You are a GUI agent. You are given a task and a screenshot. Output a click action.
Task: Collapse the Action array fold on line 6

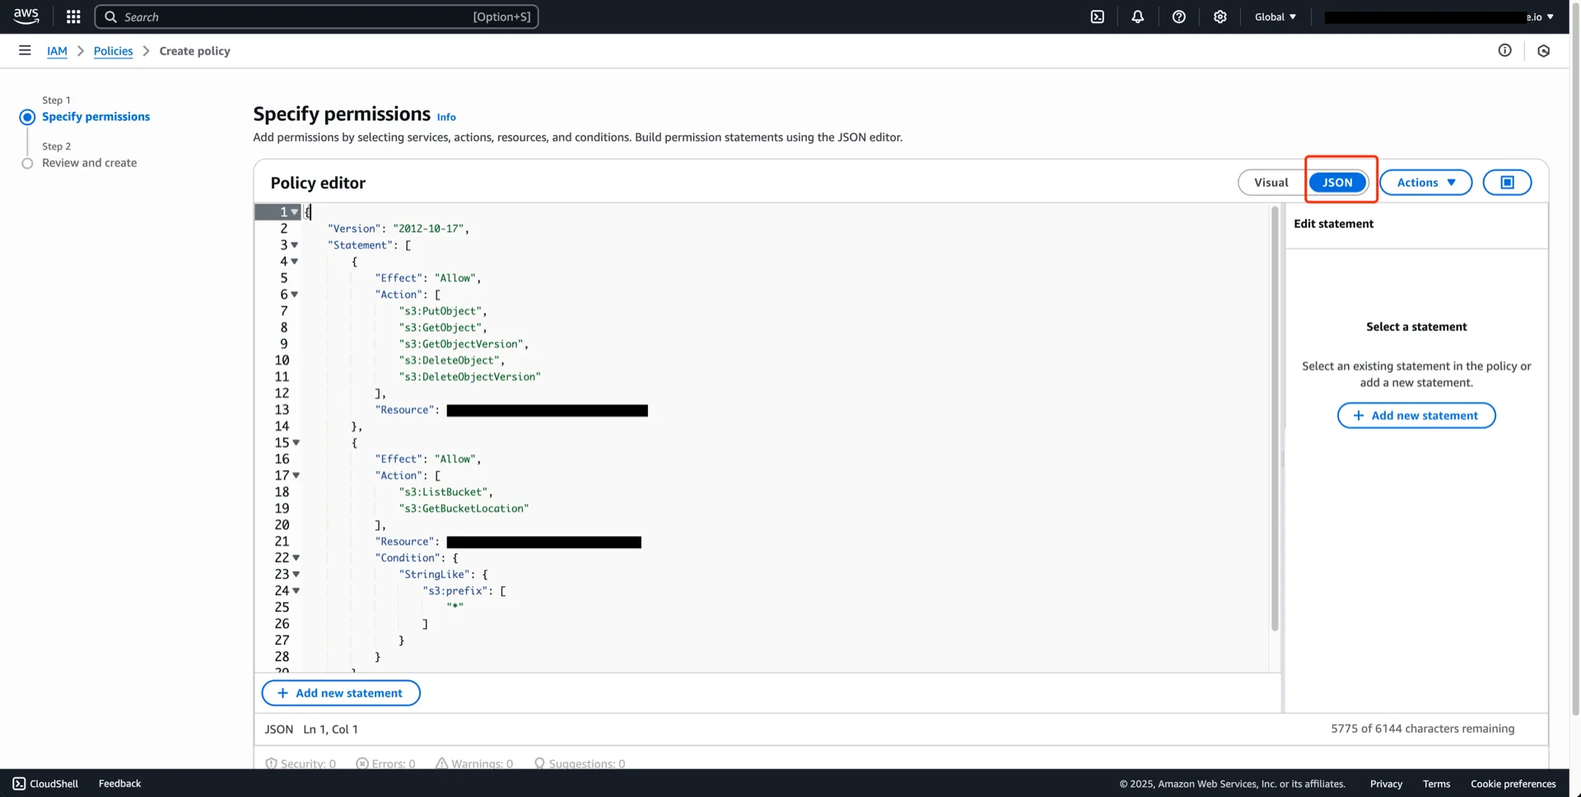click(295, 295)
